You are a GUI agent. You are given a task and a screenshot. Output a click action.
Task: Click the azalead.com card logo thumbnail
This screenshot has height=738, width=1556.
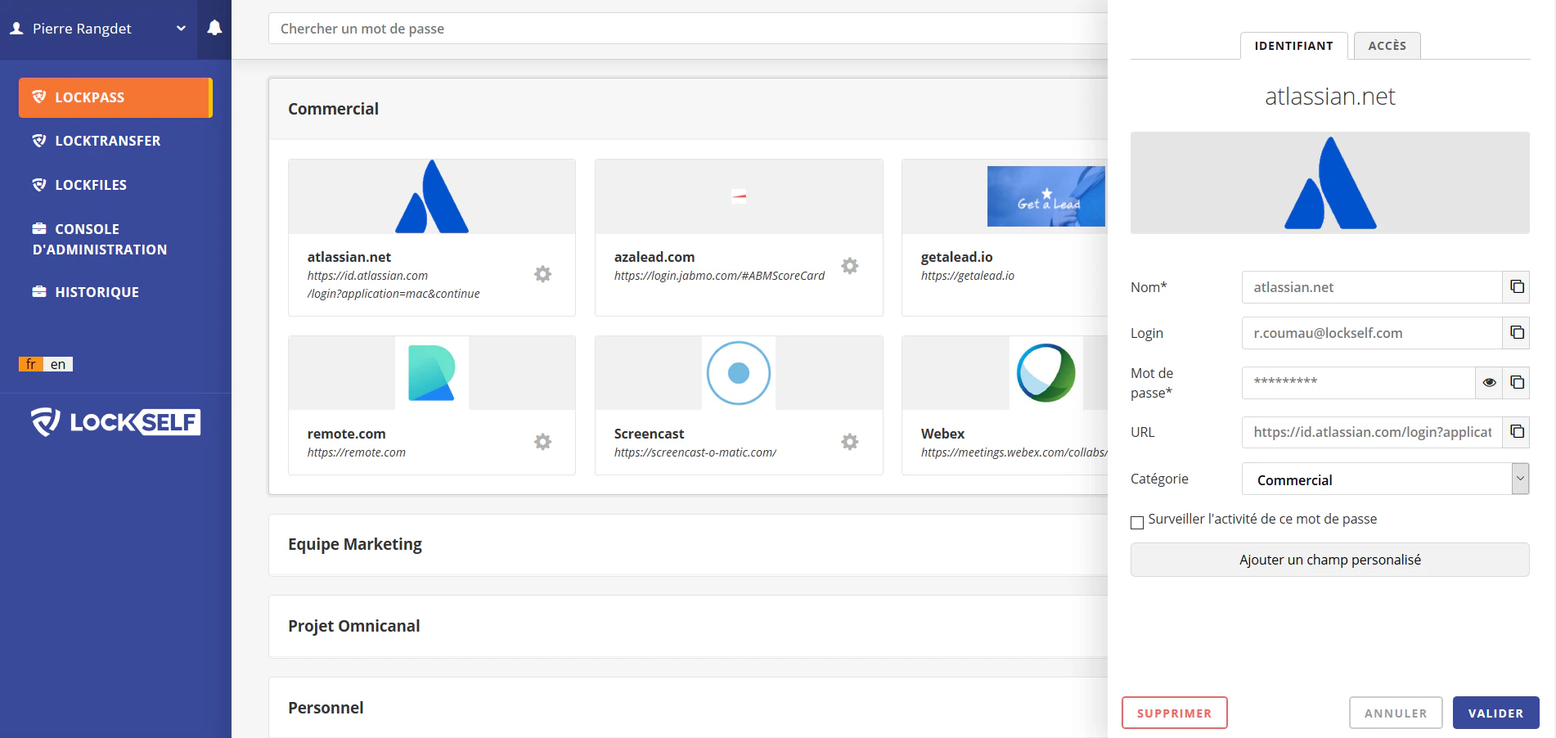pyautogui.click(x=739, y=196)
